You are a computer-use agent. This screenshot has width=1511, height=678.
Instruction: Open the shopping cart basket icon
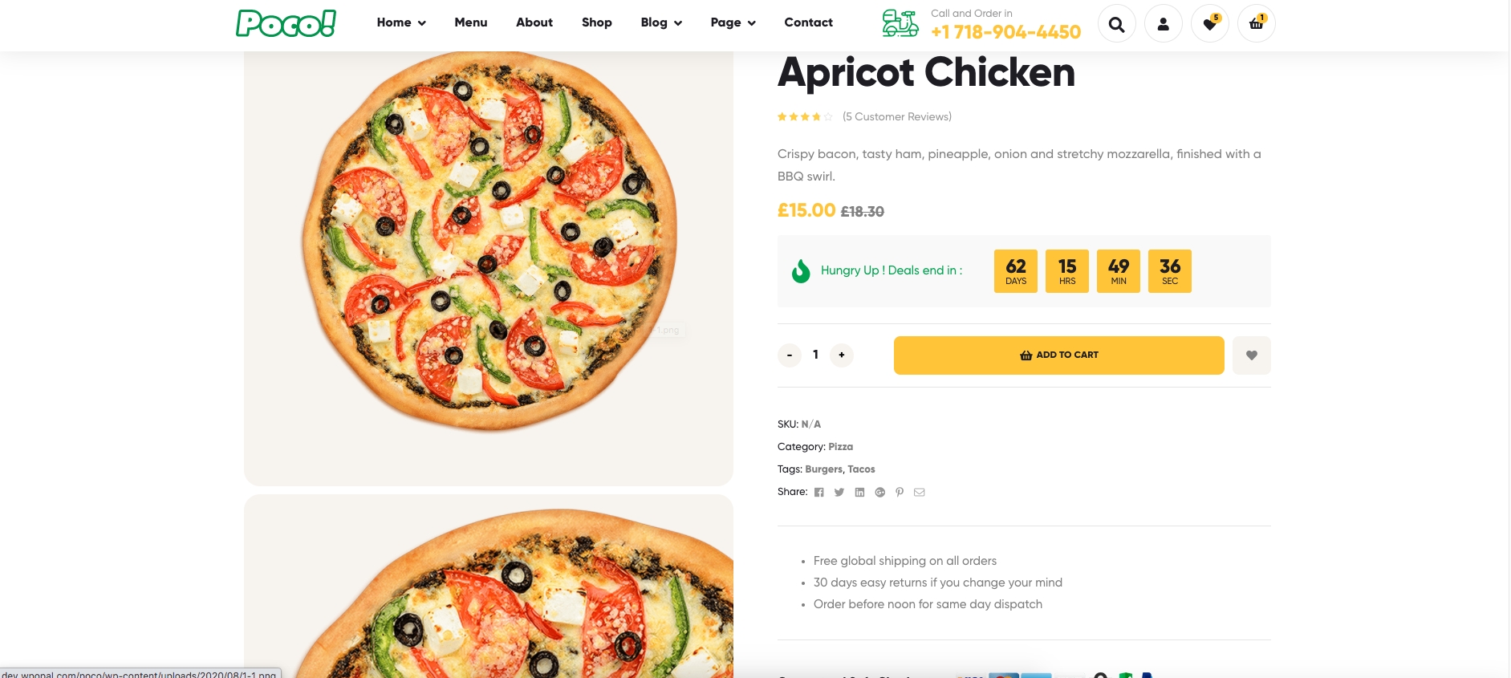1257,24
